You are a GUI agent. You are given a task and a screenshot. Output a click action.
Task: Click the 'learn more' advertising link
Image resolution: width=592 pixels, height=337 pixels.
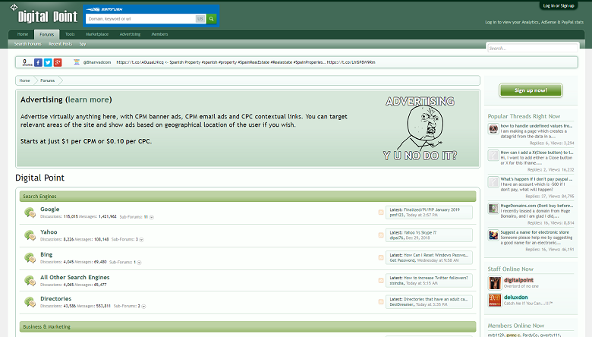click(88, 99)
